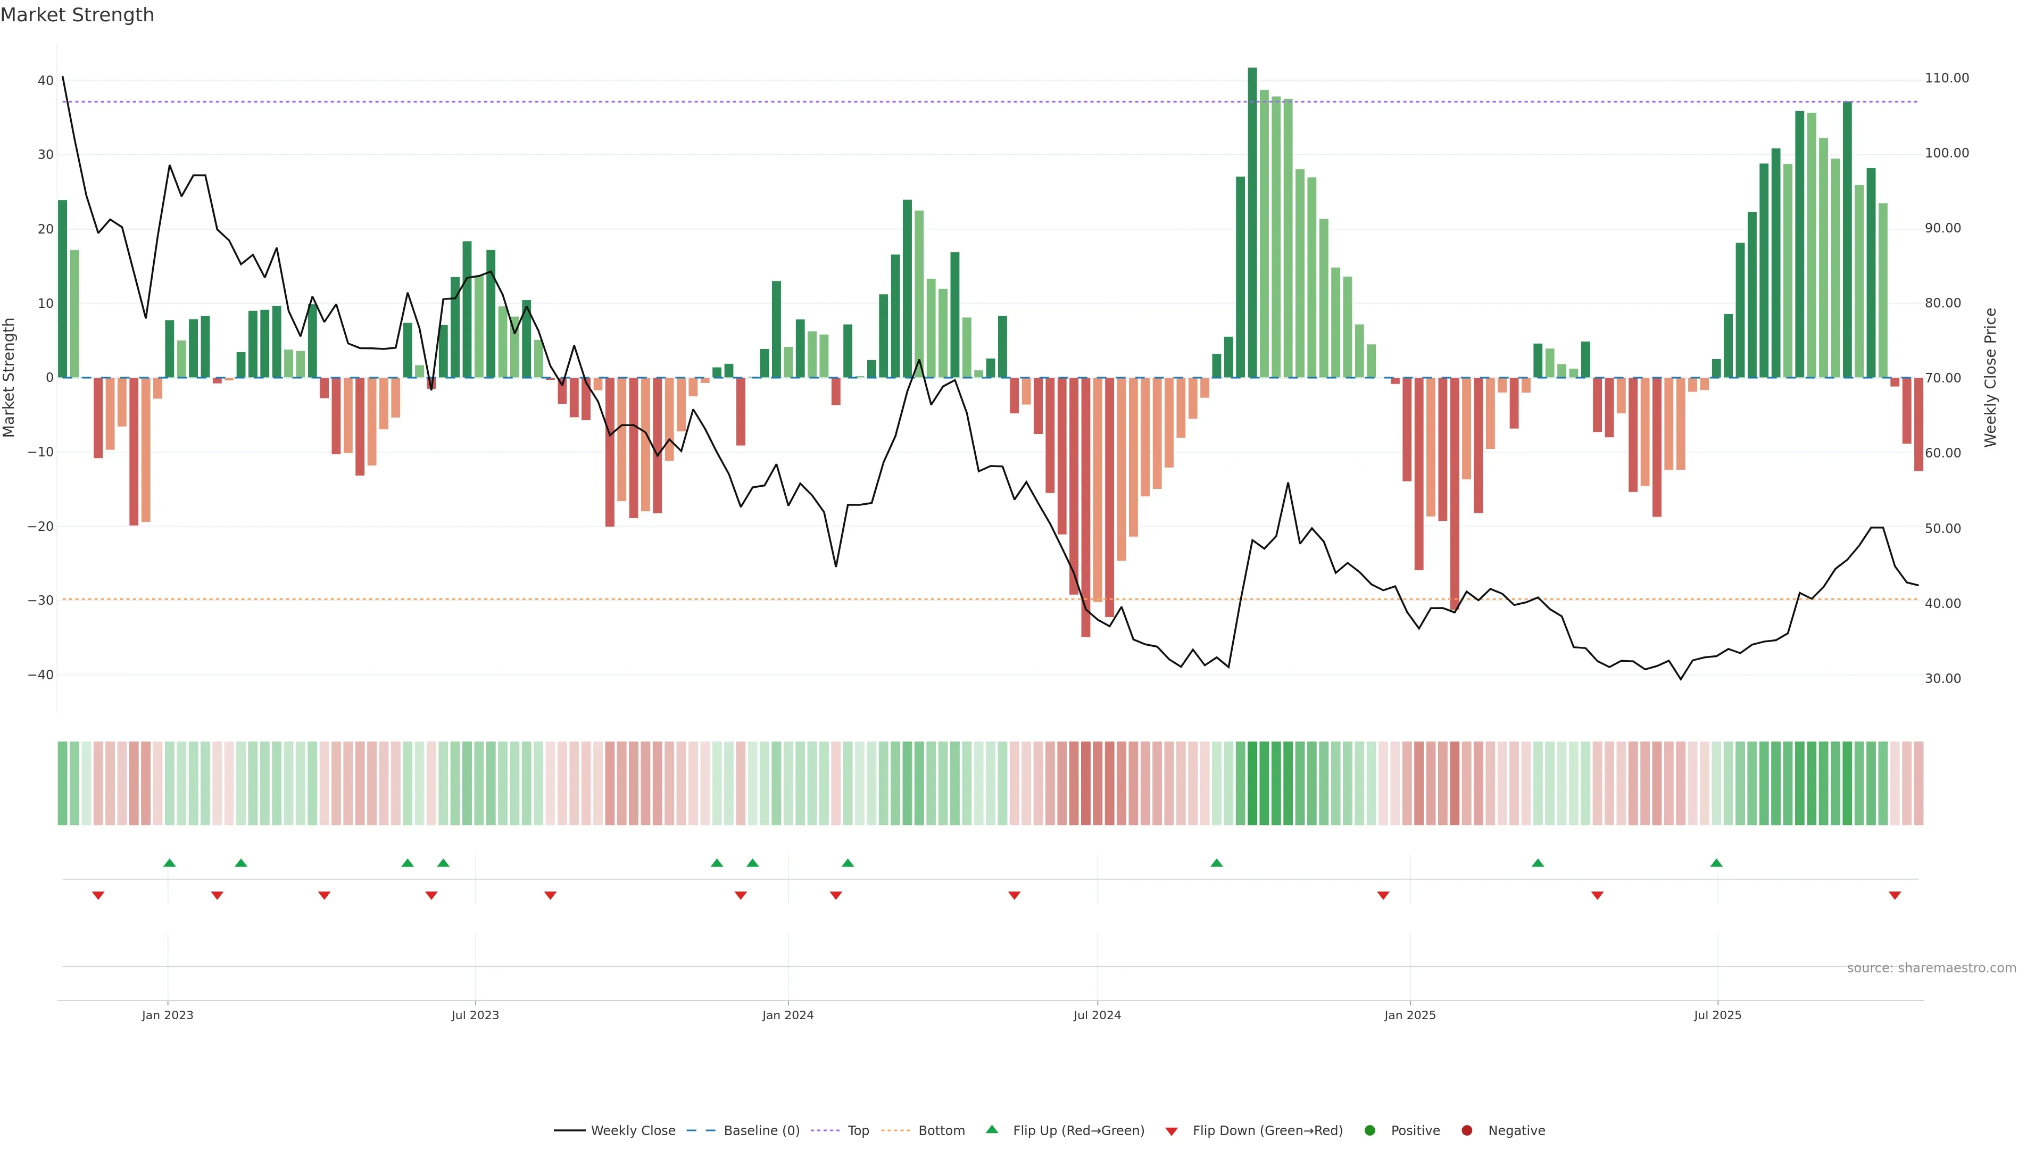Click the source: sharemaestro.com text
2043x1149 pixels.
click(1931, 968)
